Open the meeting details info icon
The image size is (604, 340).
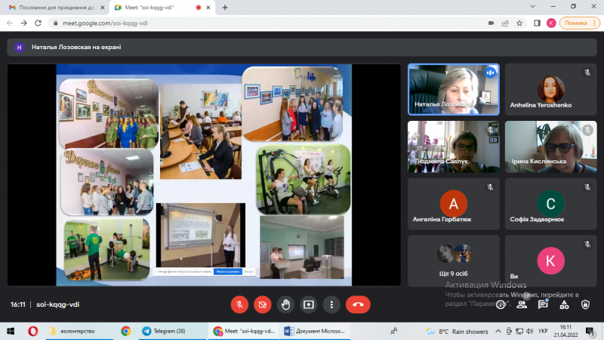501,305
